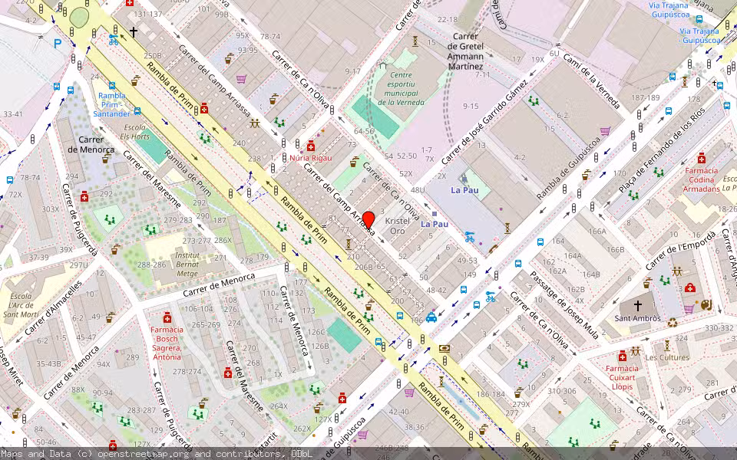Click house number "206B"
This screenshot has height=460, width=737.
pos(364,267)
